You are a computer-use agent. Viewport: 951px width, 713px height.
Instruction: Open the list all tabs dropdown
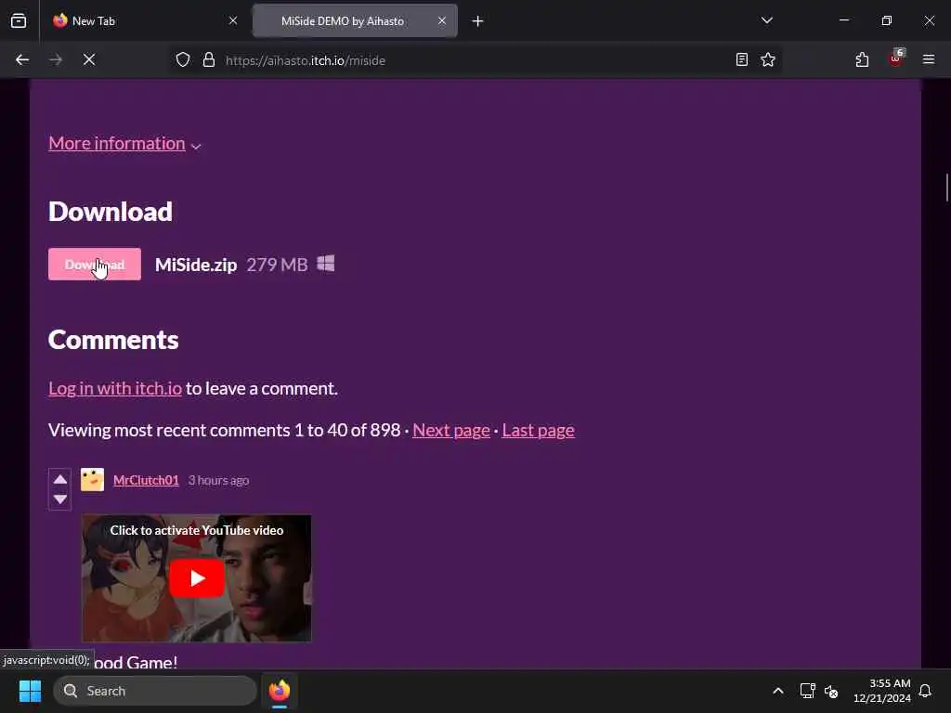click(x=766, y=20)
